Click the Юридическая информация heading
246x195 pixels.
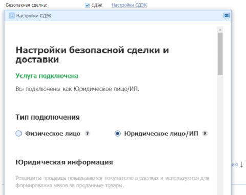click(64, 162)
